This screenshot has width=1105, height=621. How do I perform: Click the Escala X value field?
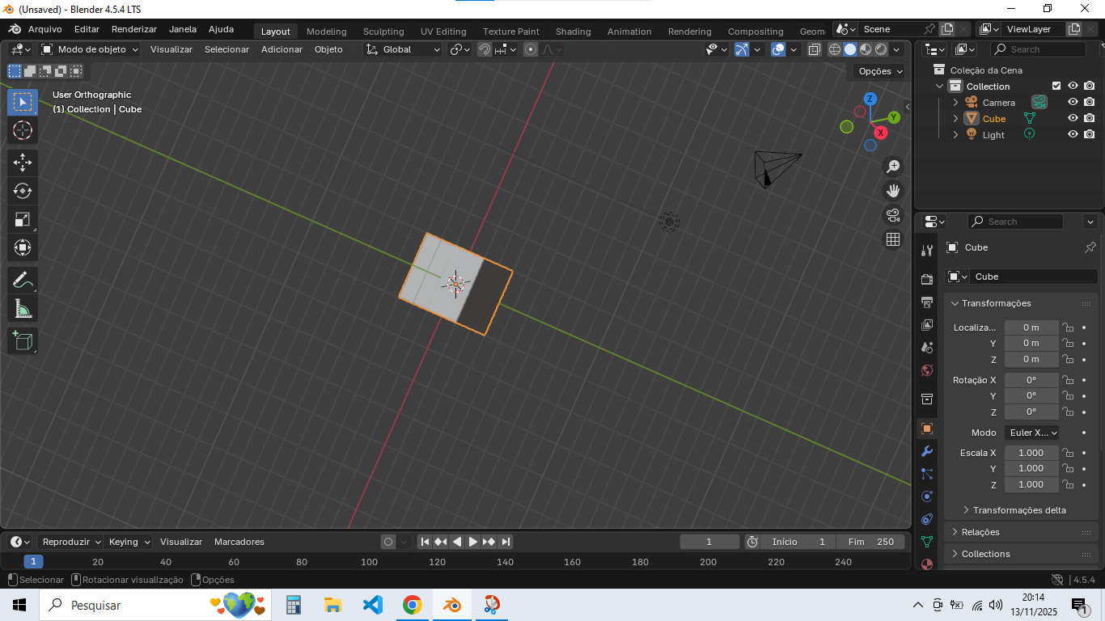point(1031,453)
